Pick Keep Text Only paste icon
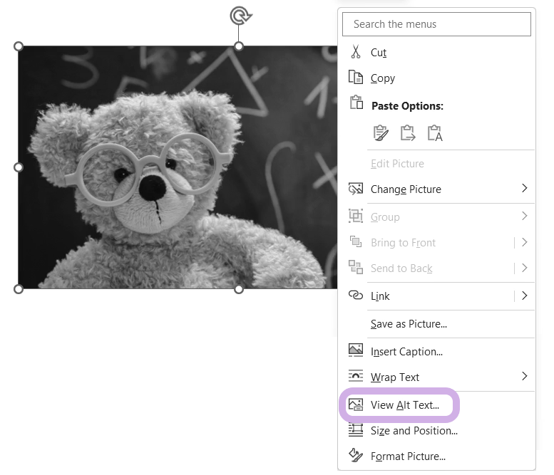 coord(434,133)
